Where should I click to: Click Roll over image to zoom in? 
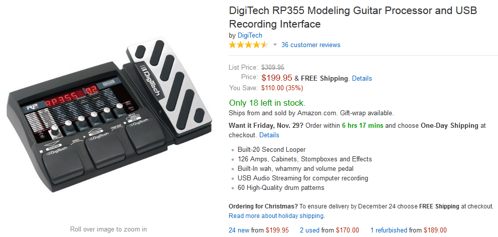(108, 229)
